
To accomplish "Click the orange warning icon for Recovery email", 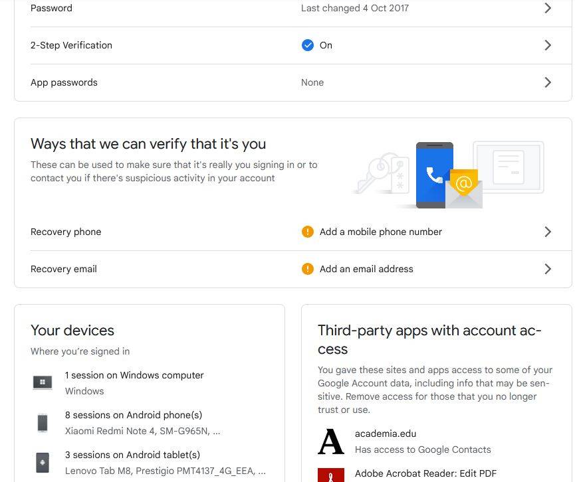I will 307,269.
